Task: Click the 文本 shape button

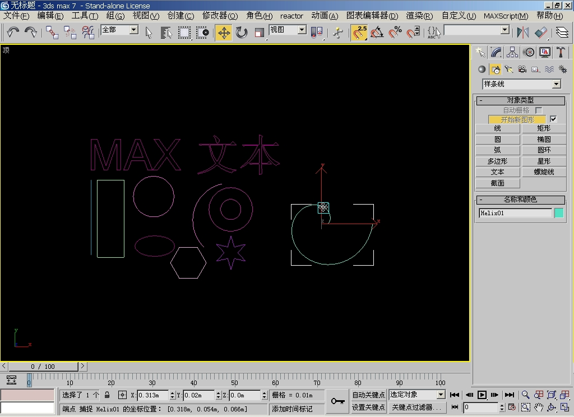Action: (498, 172)
